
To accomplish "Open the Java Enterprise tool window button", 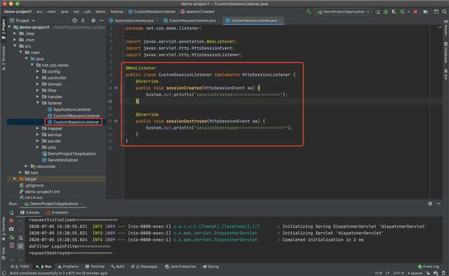I will pyautogui.click(x=180, y=267).
